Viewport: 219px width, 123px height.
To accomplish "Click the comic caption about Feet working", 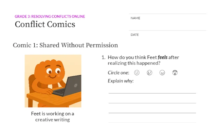I will point(53,116).
